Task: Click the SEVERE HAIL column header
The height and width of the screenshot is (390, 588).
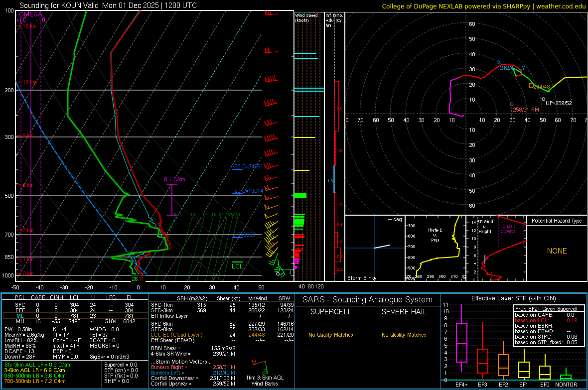Action: point(404,312)
